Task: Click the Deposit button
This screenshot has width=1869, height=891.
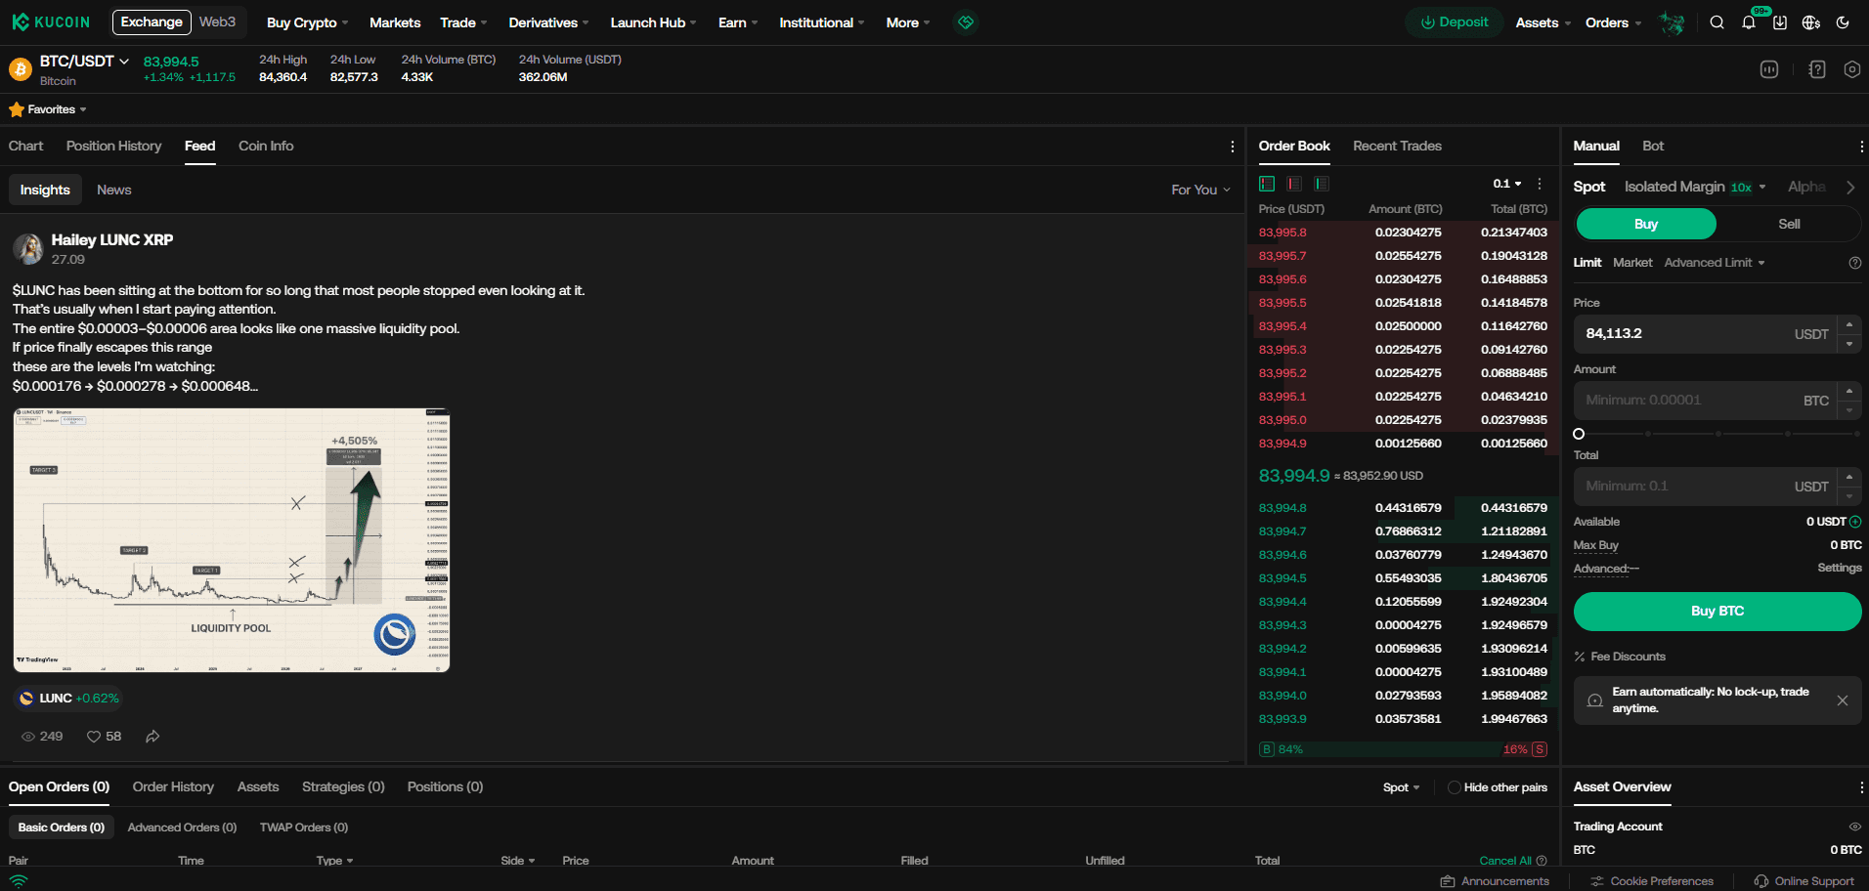Action: pos(1454,22)
